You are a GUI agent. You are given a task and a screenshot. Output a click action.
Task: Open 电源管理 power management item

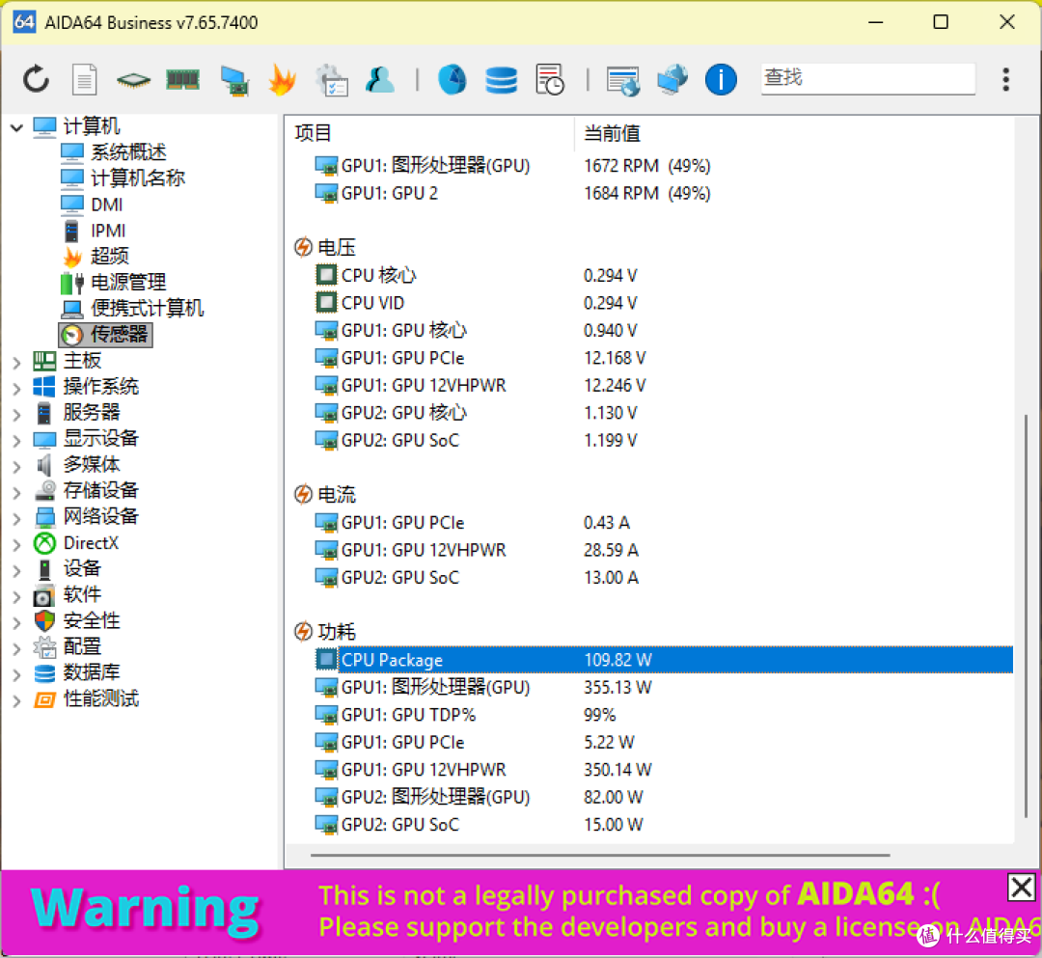click(128, 282)
